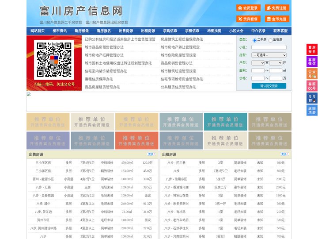
Task: Open the 城市房地产抵押管理办法 link
Action: point(104,55)
